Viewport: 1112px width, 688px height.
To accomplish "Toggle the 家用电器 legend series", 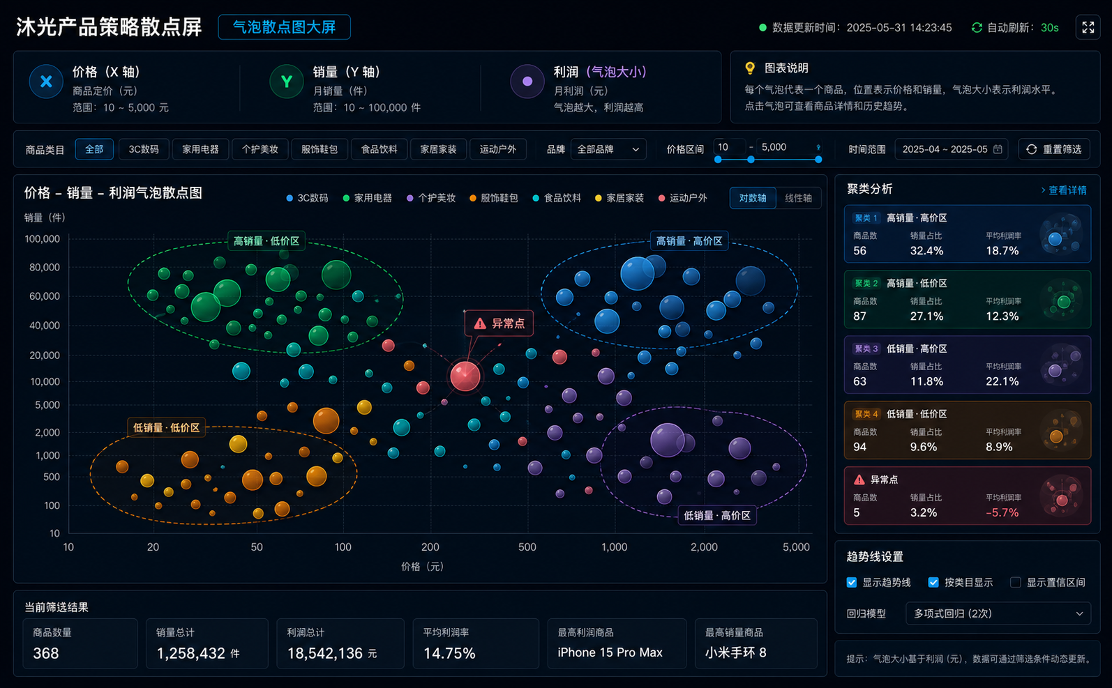I will click(367, 198).
